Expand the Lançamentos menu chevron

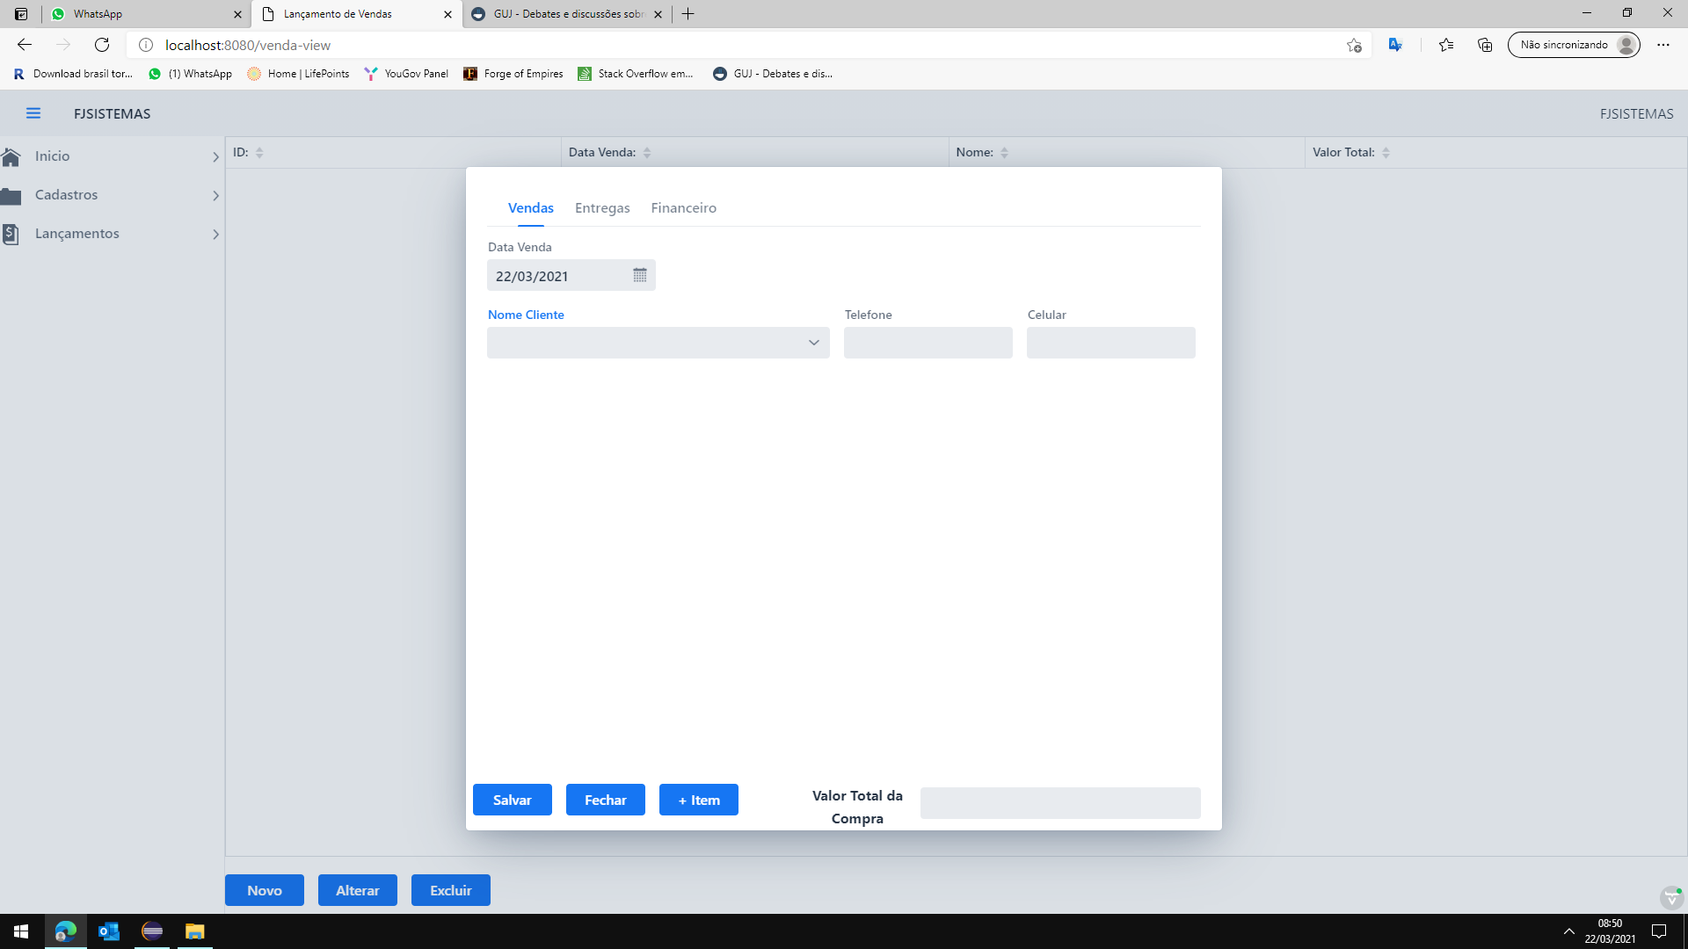coord(215,235)
